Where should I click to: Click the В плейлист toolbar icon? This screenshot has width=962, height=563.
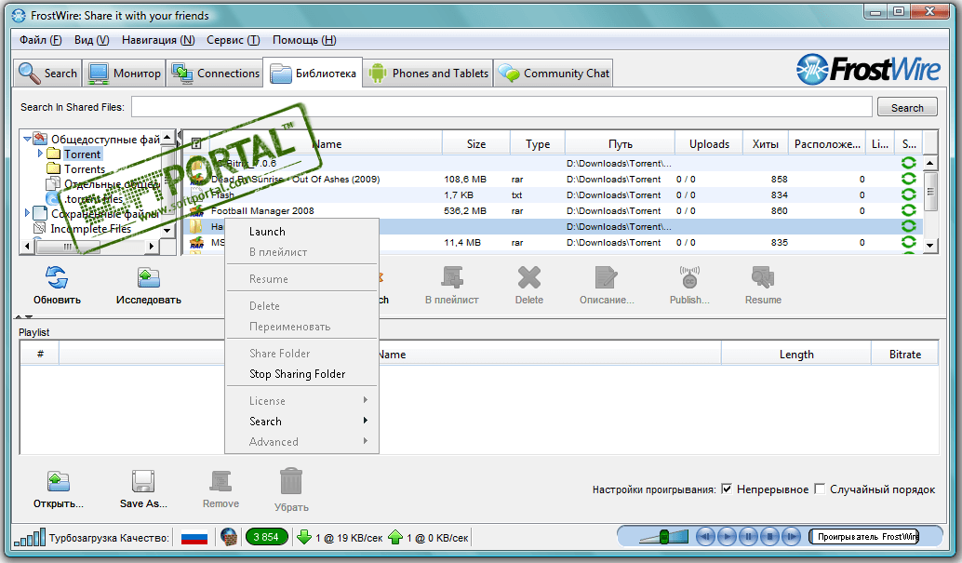pos(452,277)
